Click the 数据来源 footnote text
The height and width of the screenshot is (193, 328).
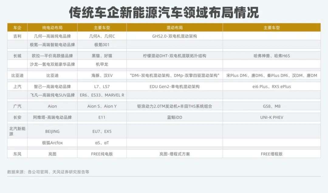(48, 172)
